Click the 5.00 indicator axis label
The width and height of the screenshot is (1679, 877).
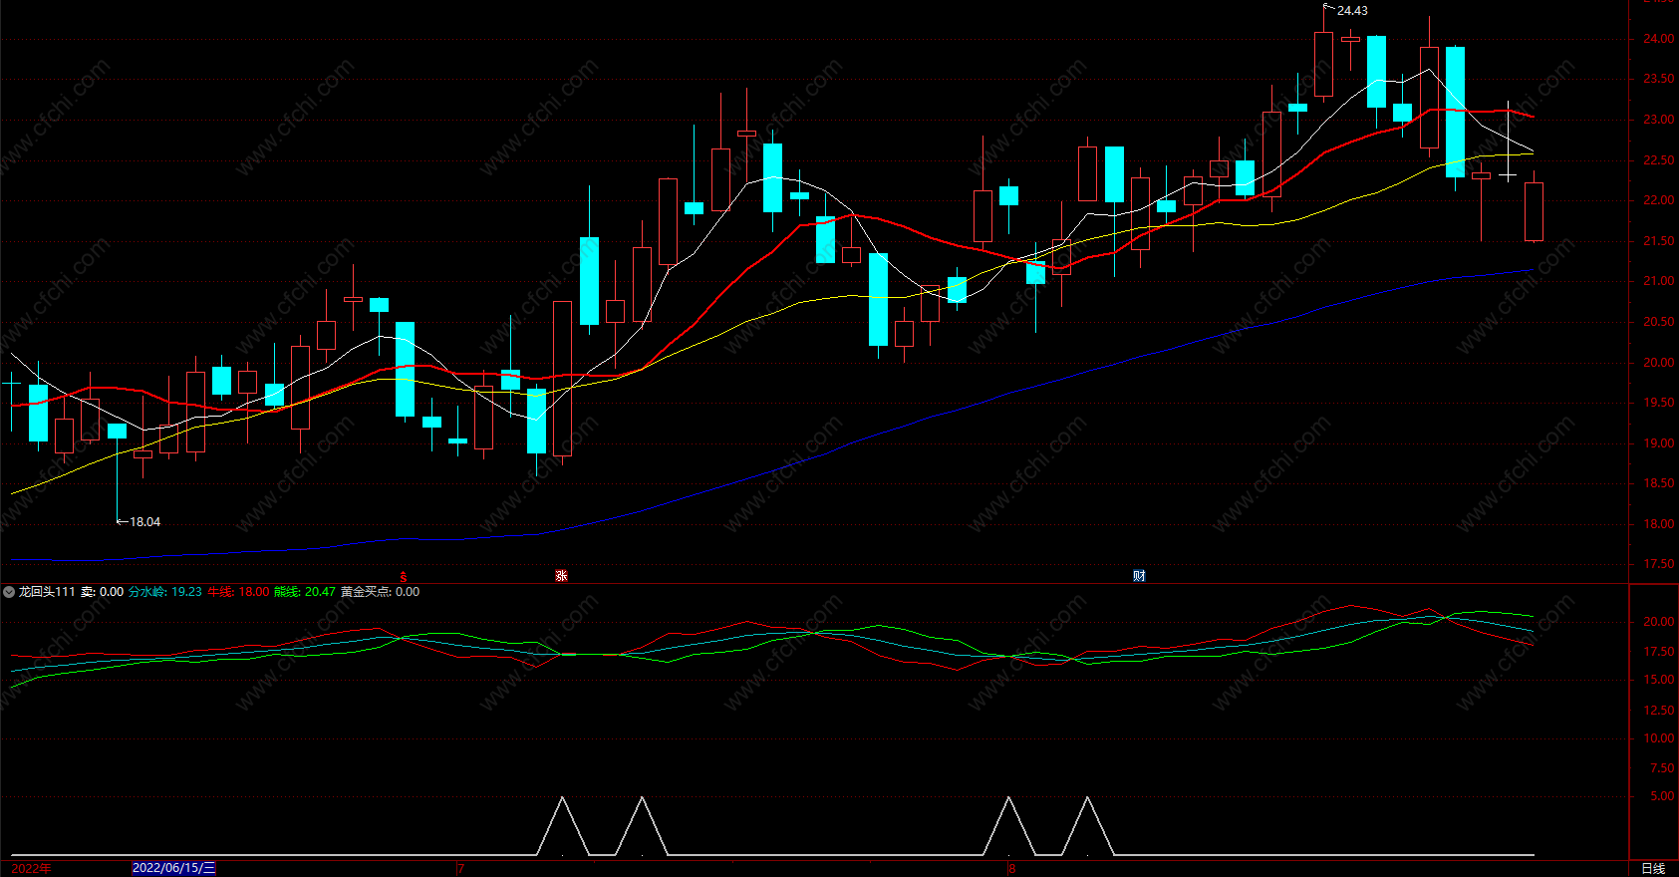(x=1662, y=796)
